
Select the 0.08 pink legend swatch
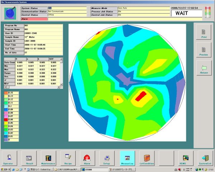pos(6,113)
